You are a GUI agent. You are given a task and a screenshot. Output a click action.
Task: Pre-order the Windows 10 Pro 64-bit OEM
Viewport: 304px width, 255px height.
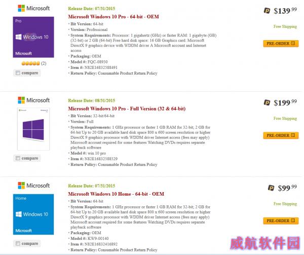pos(281,44)
